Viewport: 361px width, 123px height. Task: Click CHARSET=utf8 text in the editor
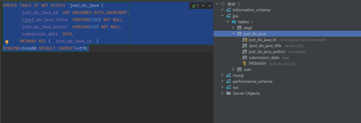(x=72, y=48)
